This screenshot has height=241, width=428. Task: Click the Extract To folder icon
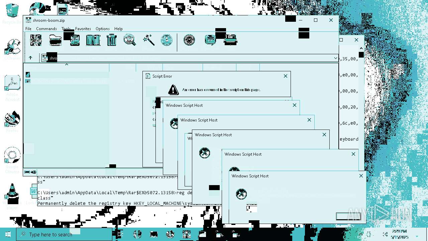[55, 40]
